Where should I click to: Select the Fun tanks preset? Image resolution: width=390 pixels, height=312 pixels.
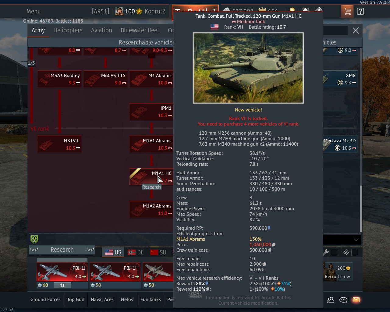click(151, 300)
